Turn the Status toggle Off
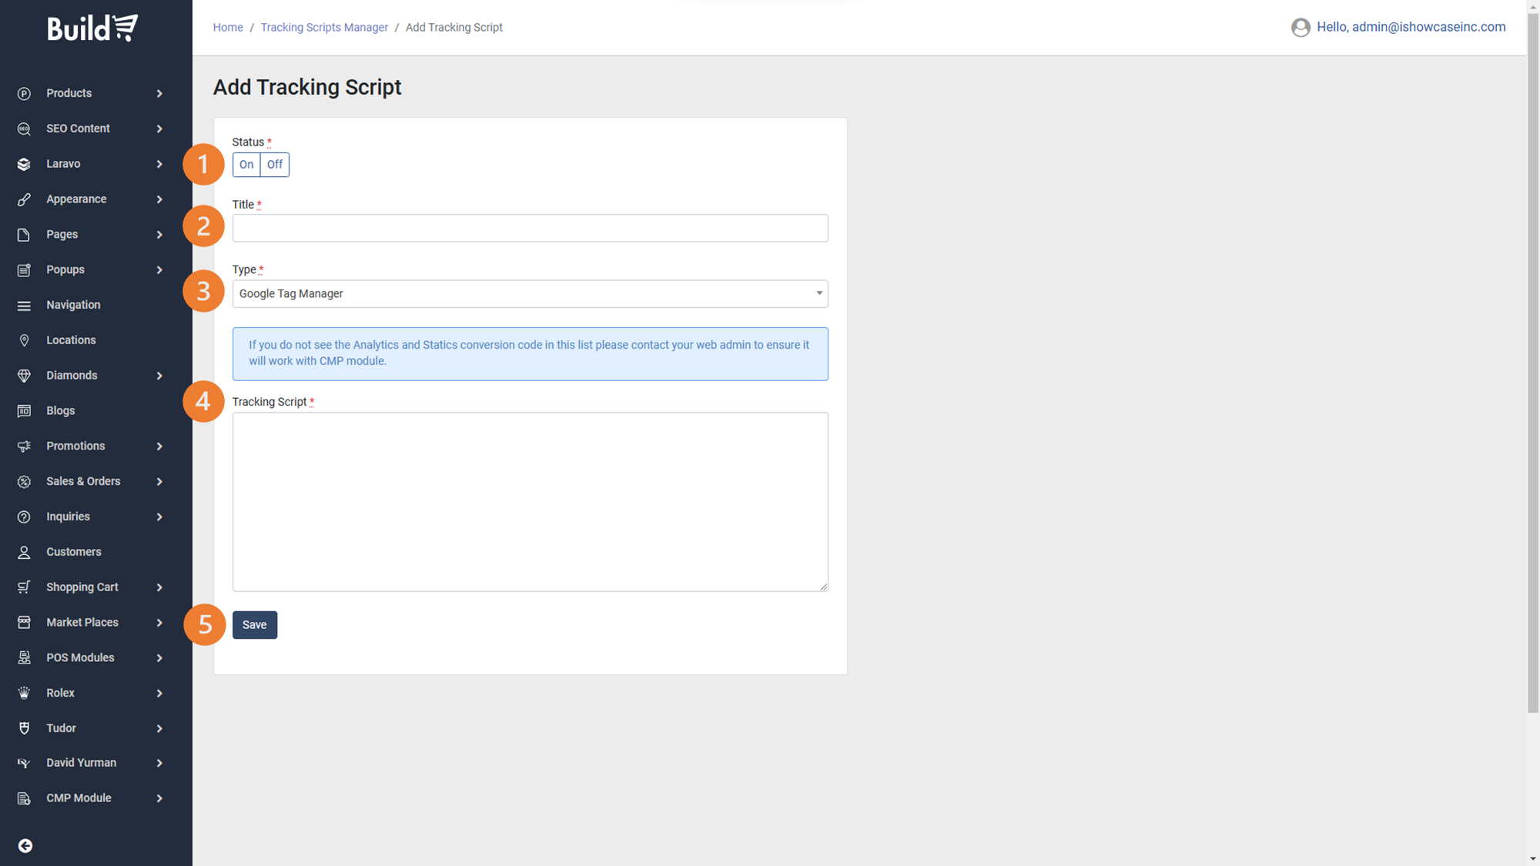The image size is (1540, 866). coord(275,165)
